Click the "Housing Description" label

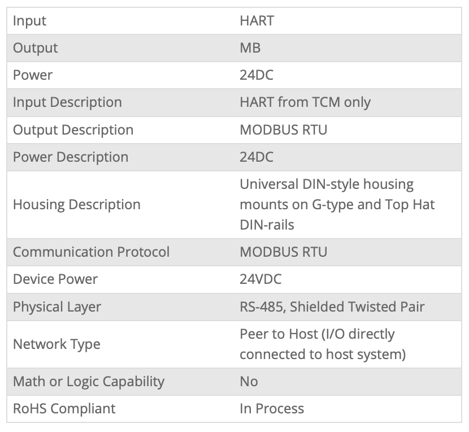[76, 204]
